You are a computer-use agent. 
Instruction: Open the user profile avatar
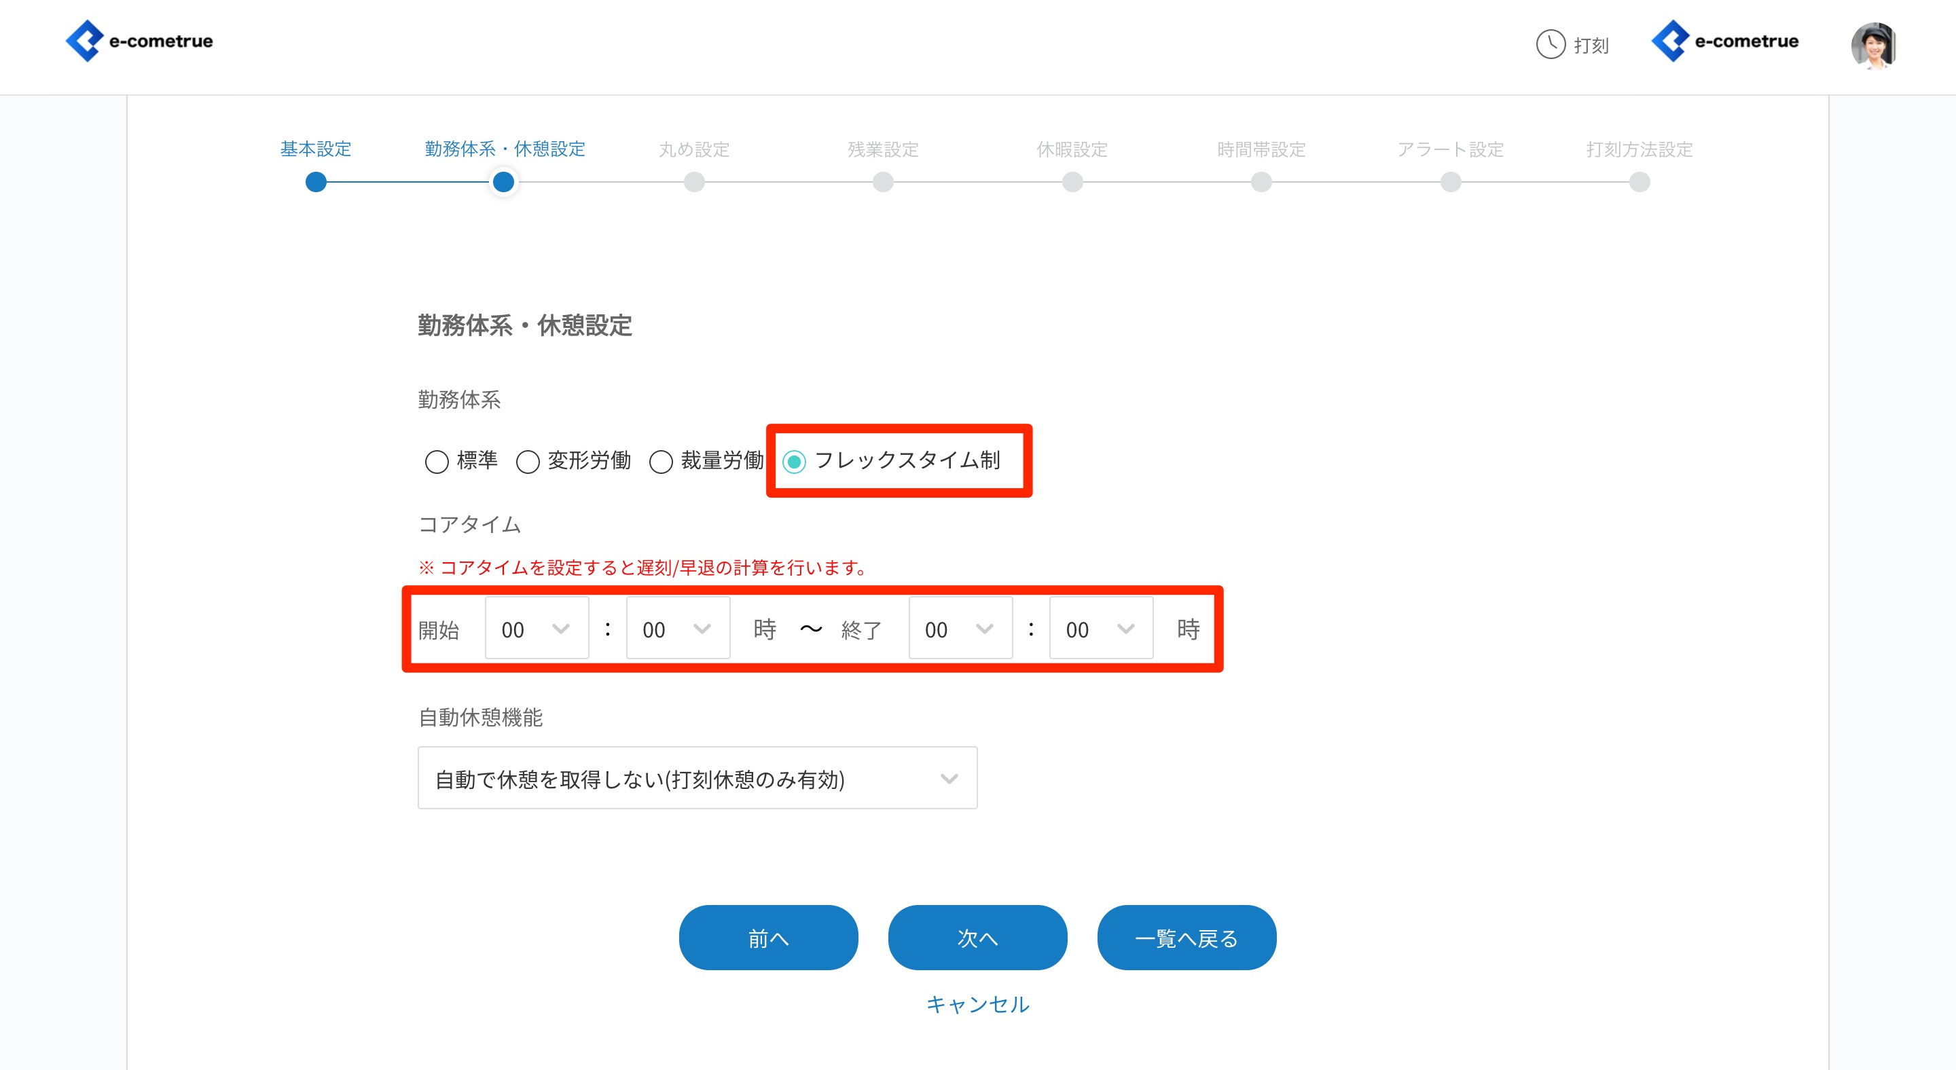tap(1872, 45)
